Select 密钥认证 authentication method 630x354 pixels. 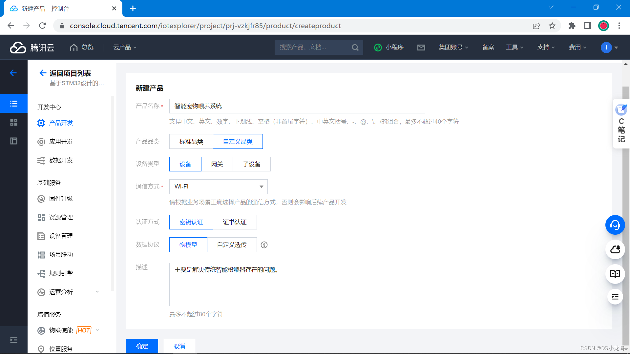pos(191,222)
